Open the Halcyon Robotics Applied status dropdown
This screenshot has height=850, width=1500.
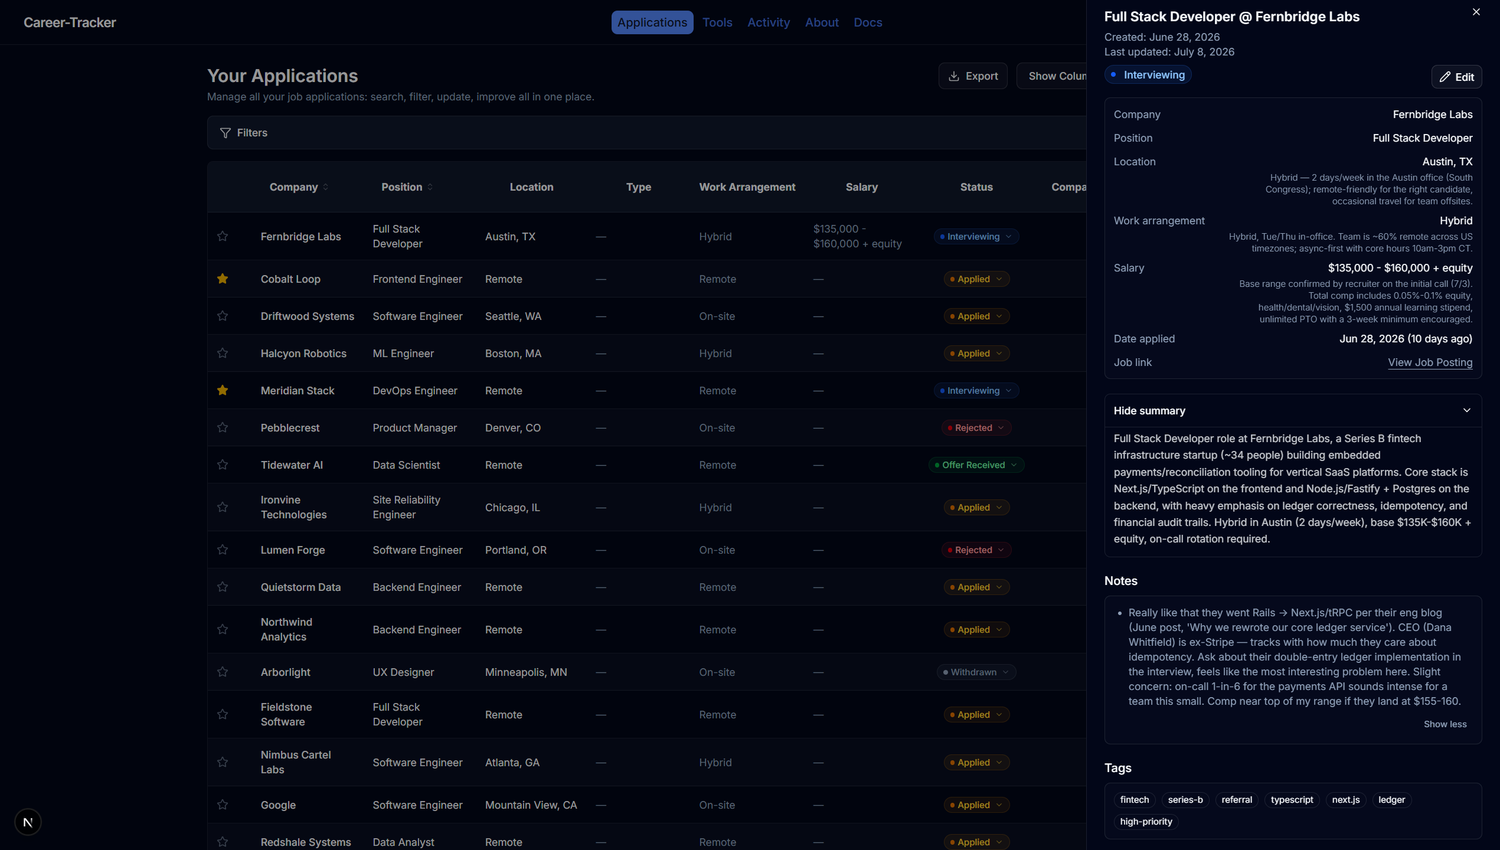point(976,354)
